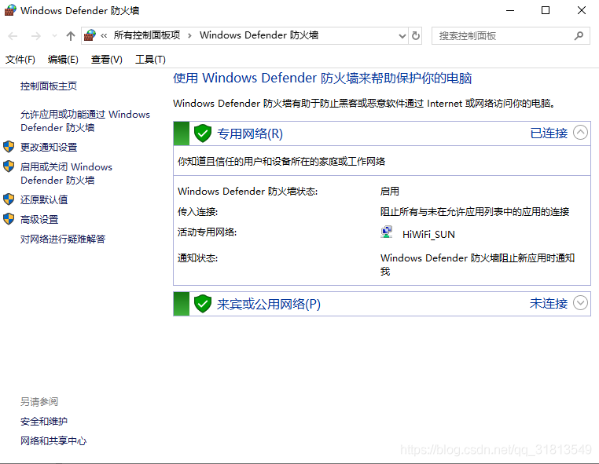Viewport: 599px width, 464px height.
Task: Click 已连接 status text
Action: pos(549,133)
